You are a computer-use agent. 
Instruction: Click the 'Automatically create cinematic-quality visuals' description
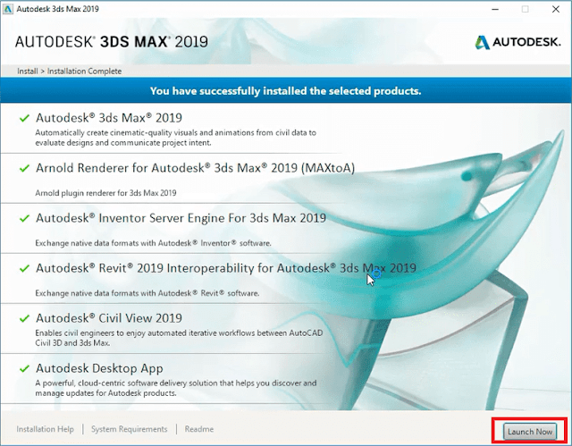coord(175,138)
